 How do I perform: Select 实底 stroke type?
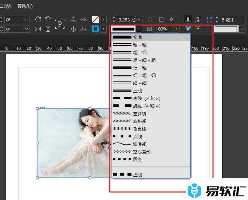[x=151, y=37]
